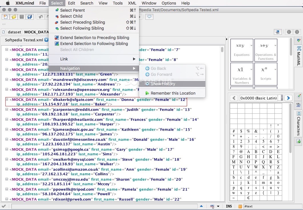Choose Select Parent from the menu
Image resolution: width=303 pixels, height=210 pixels.
pyautogui.click(x=94, y=10)
